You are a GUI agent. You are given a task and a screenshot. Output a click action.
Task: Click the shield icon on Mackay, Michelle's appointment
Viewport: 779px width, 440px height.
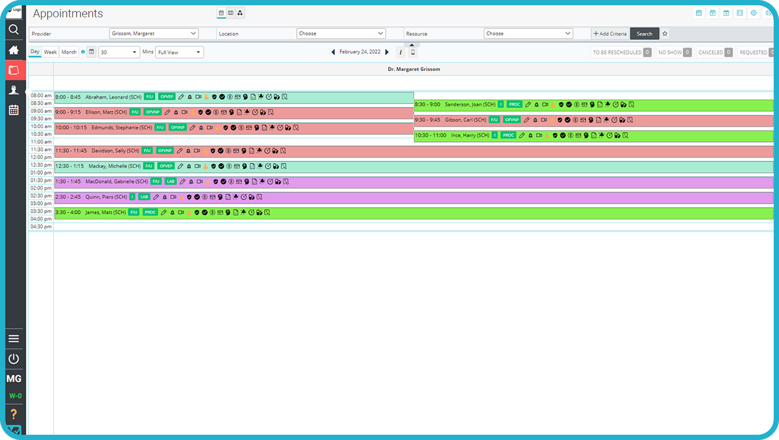(x=214, y=166)
